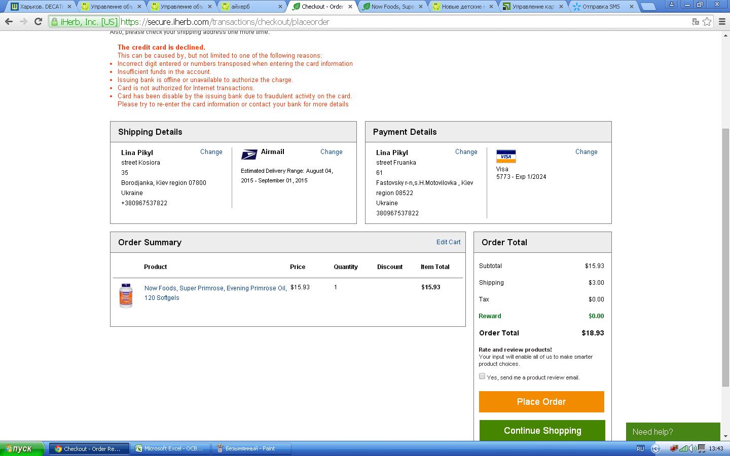The width and height of the screenshot is (730, 456).
Task: Open the Now Foods Super Primrose product link
Action: point(215,293)
